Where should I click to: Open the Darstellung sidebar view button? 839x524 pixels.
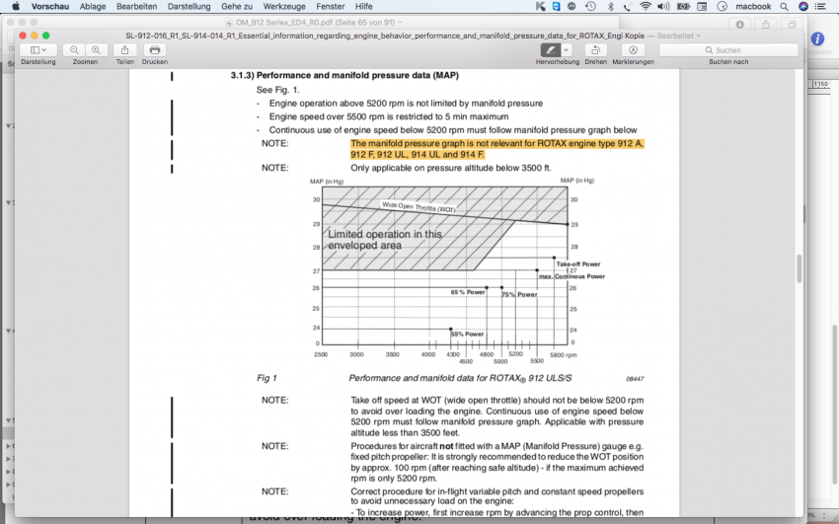click(x=38, y=49)
